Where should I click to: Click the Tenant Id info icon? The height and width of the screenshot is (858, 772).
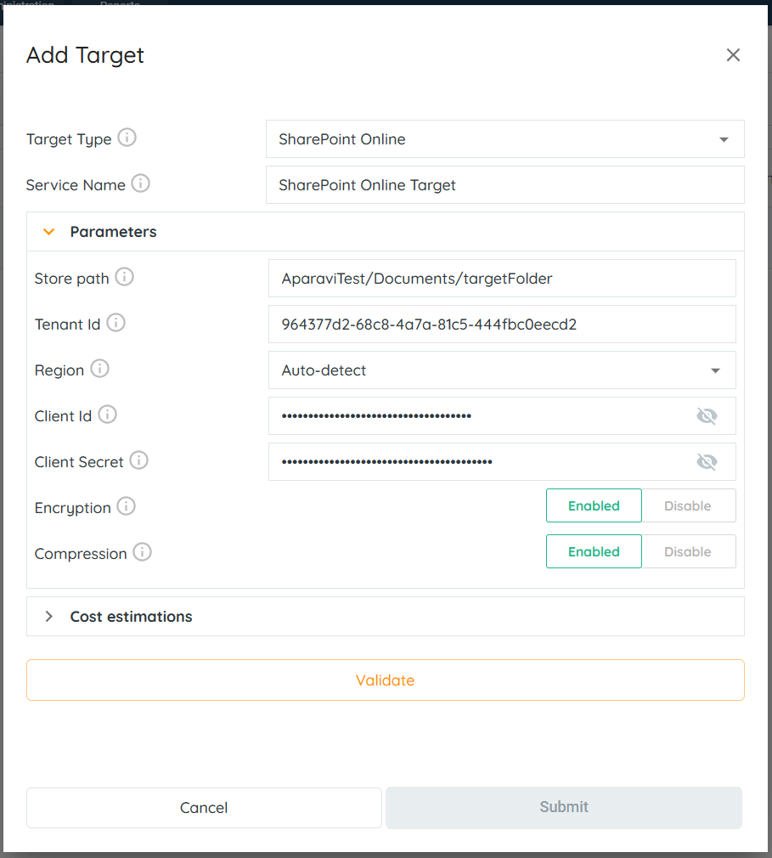(x=116, y=323)
